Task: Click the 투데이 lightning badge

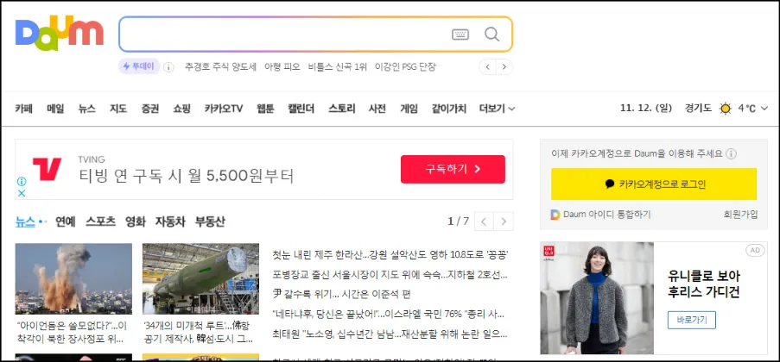Action: tap(139, 66)
